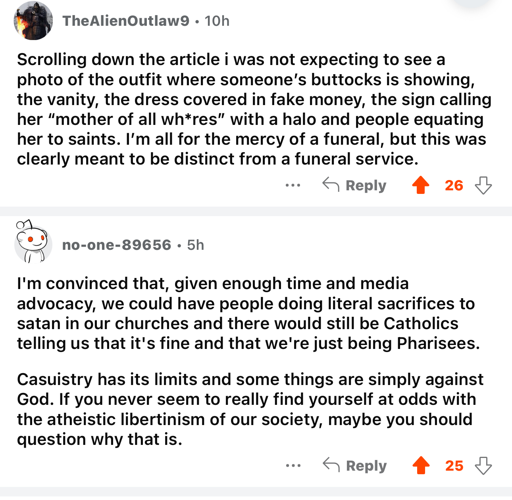
Task: Open three-dot menu on TheAlienOutlaw9's comment
Action: point(293,185)
